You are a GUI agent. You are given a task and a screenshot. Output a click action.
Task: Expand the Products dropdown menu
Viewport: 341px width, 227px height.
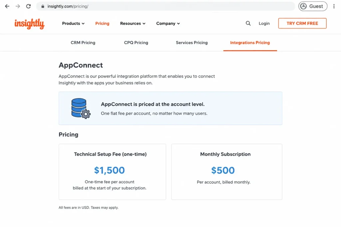73,24
